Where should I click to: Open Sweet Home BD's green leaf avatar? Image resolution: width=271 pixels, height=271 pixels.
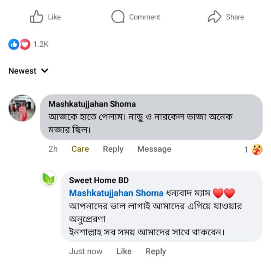click(x=48, y=179)
